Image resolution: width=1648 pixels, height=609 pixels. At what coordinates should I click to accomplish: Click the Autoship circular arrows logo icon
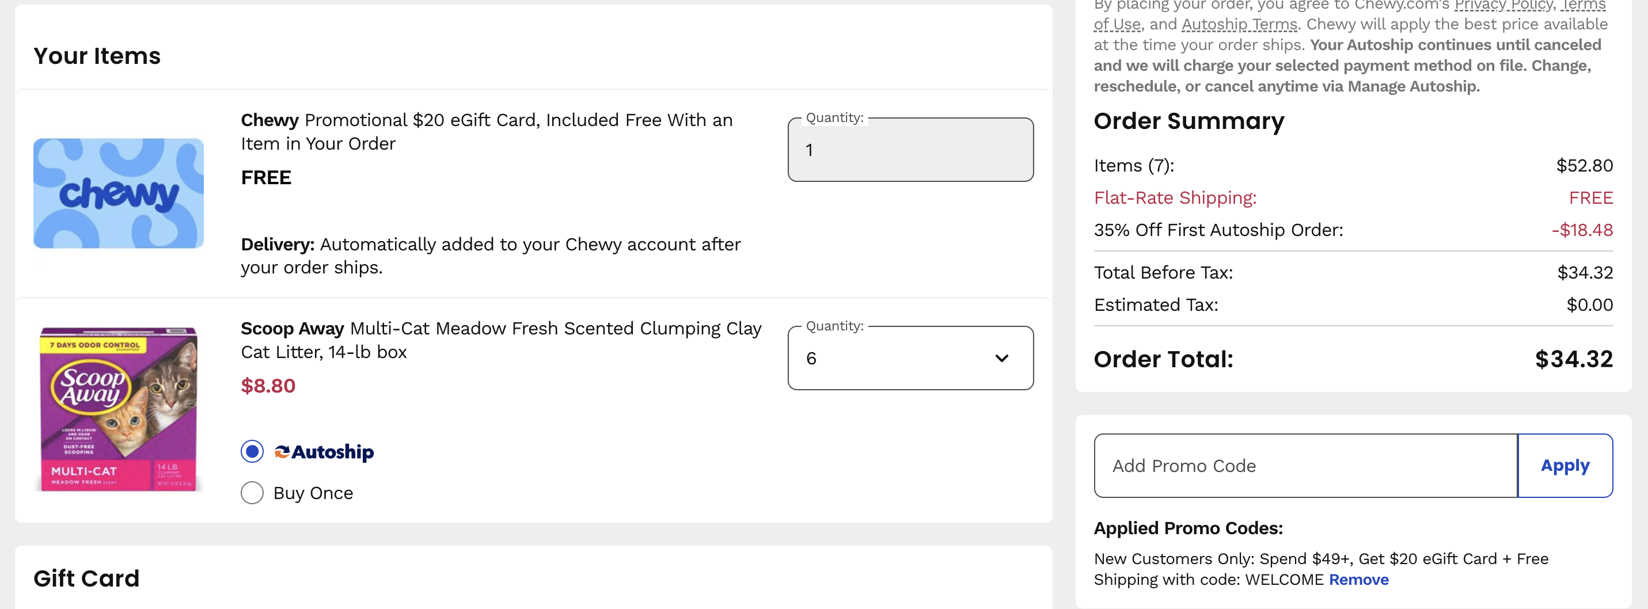pos(282,452)
